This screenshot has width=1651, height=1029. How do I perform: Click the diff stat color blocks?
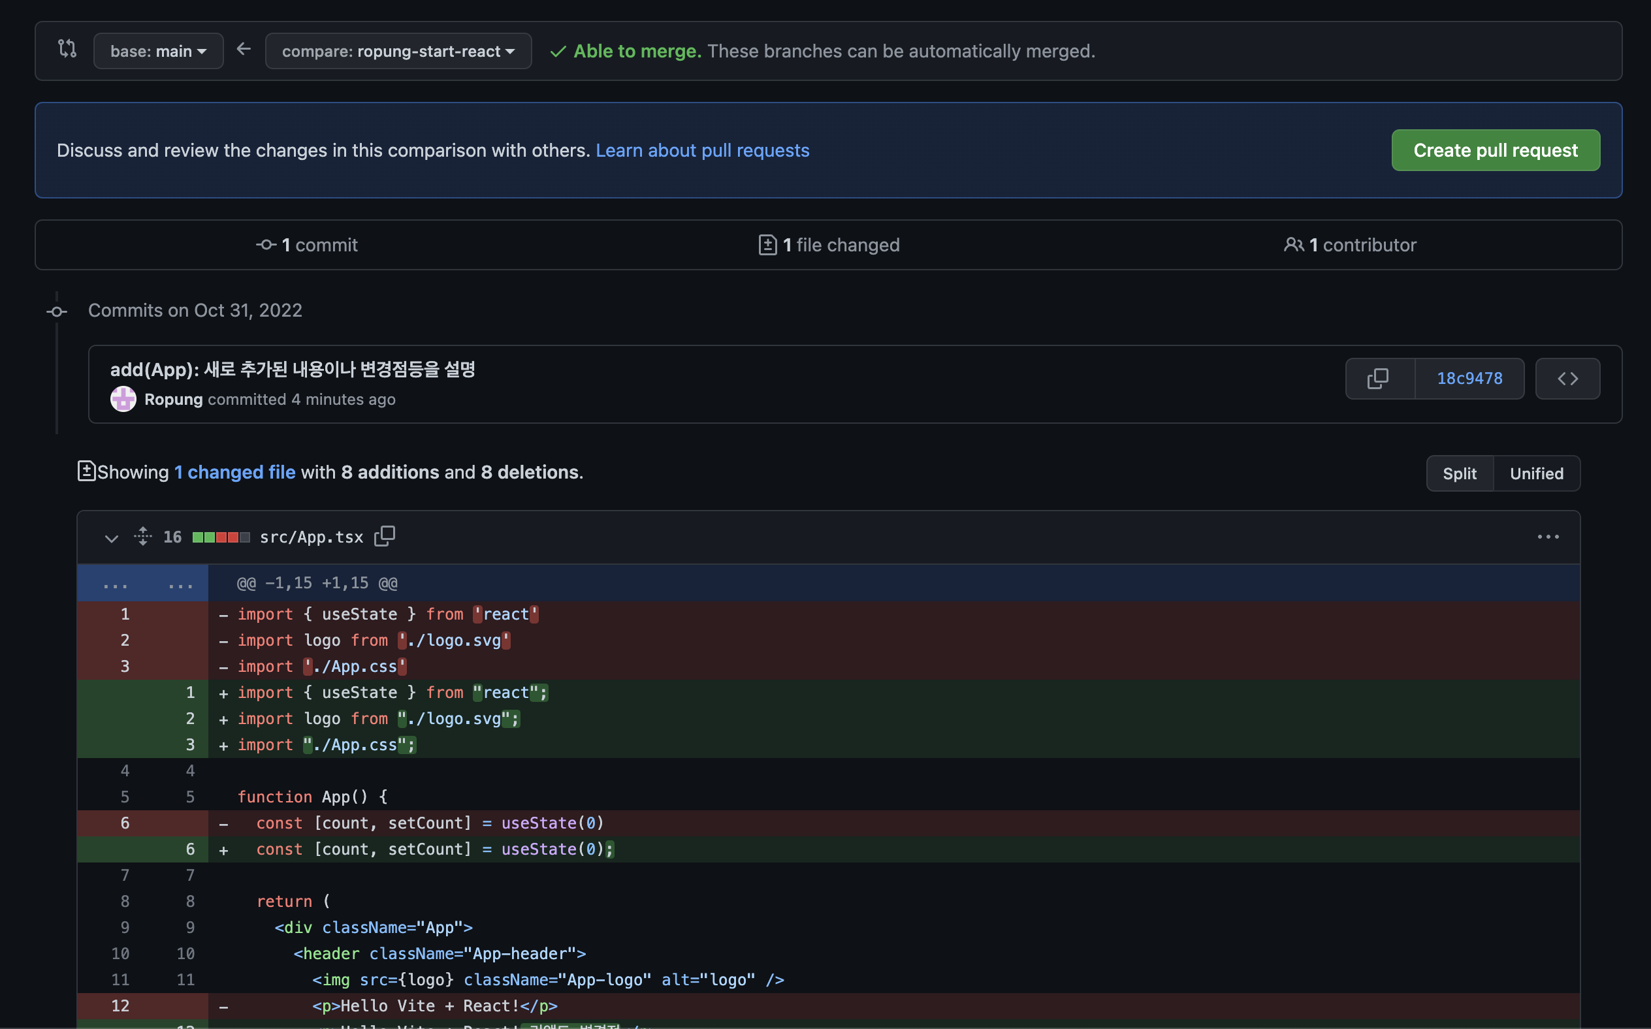(221, 537)
